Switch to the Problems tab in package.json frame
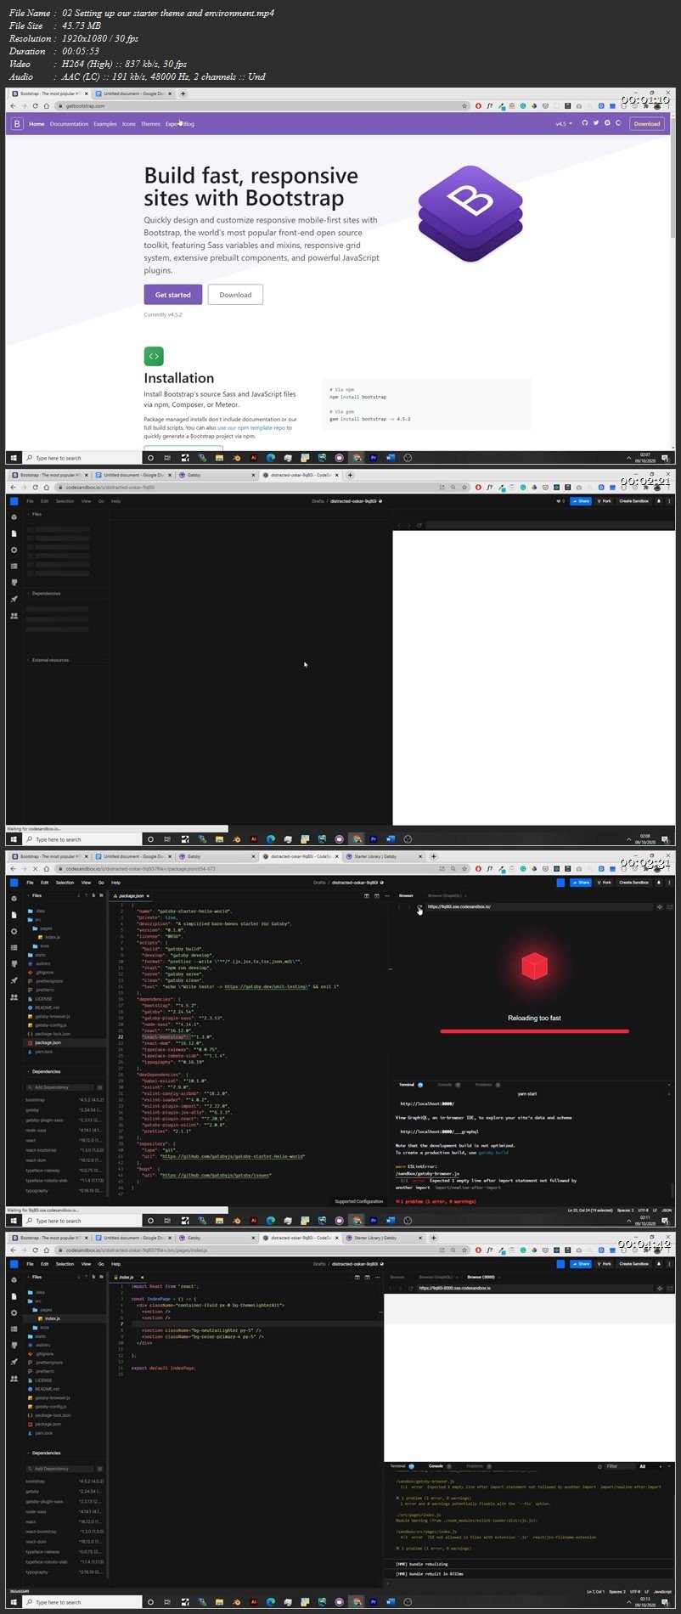The width and height of the screenshot is (681, 1614). (483, 1085)
